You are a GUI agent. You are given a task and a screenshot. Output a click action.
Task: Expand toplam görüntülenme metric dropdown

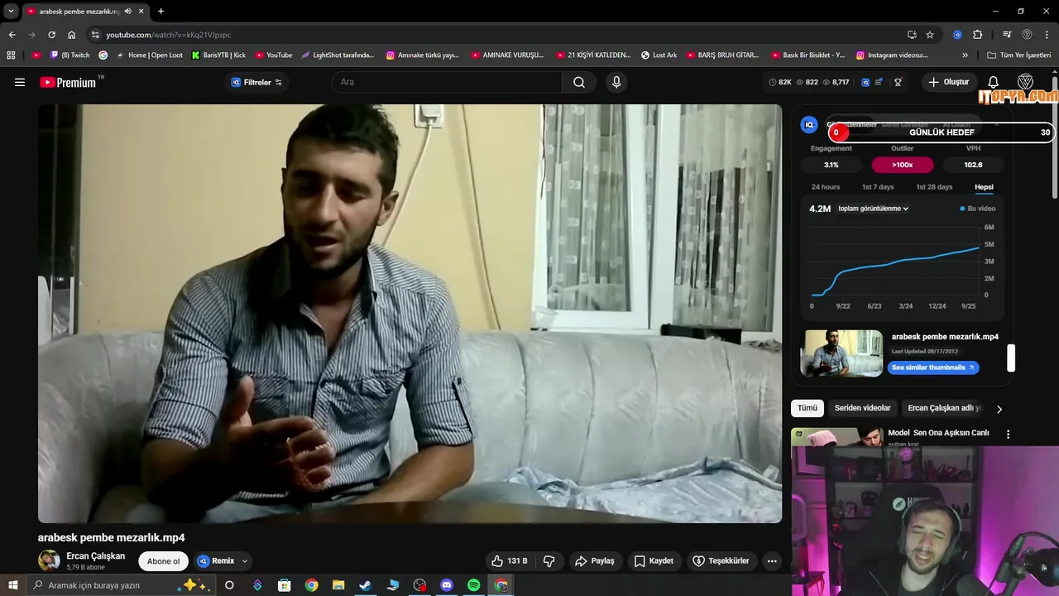tap(873, 209)
